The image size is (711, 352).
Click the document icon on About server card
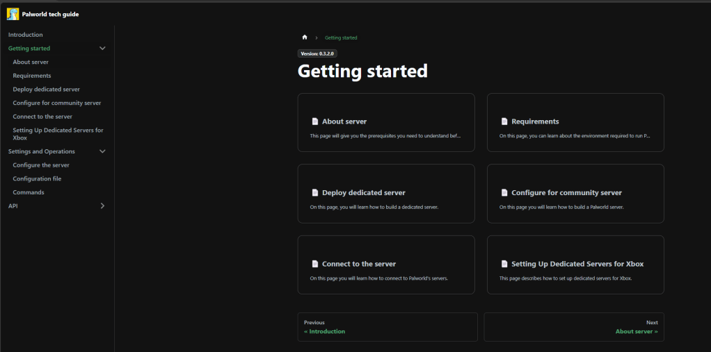[314, 121]
